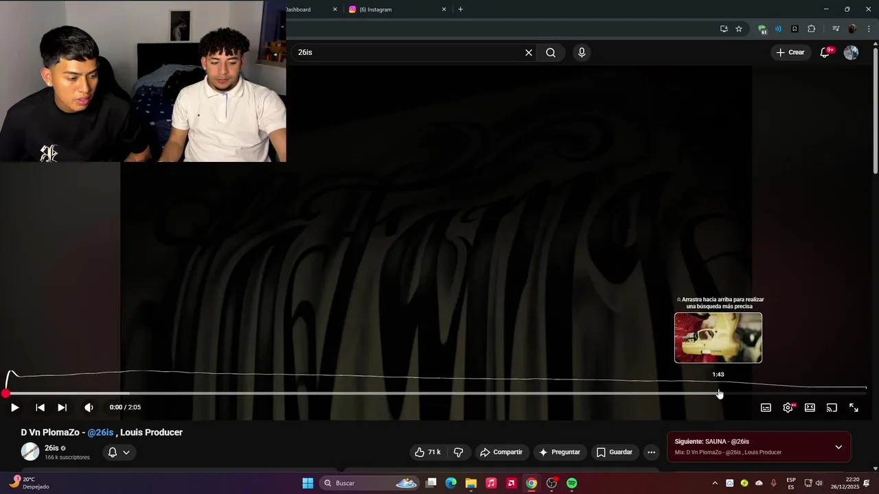Dislike the video
879x494 pixels.
[458, 452]
